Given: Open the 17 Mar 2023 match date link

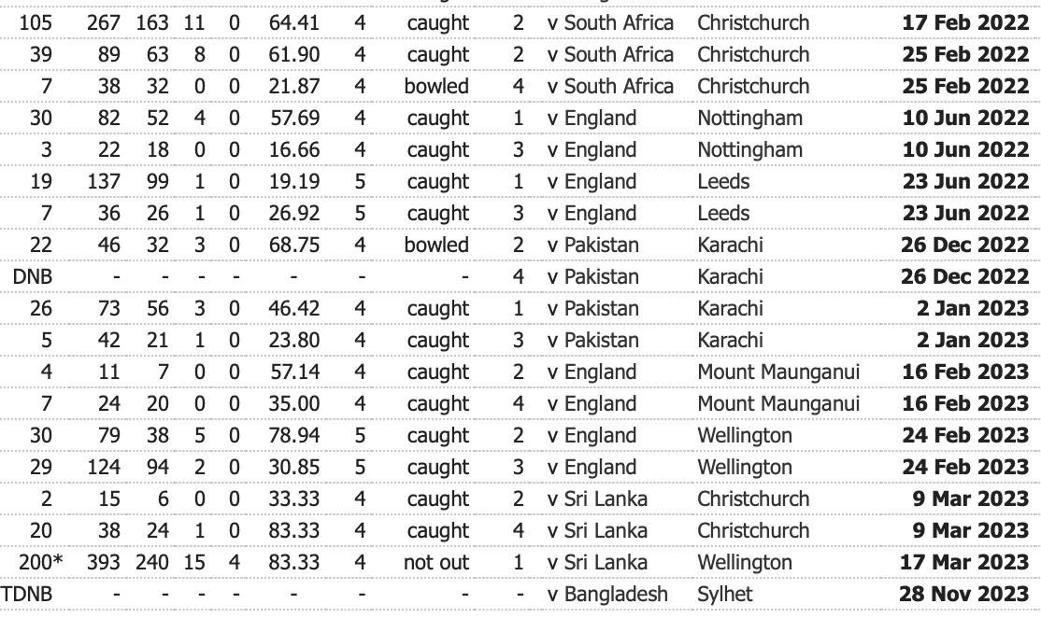Looking at the screenshot, I should click(x=963, y=563).
